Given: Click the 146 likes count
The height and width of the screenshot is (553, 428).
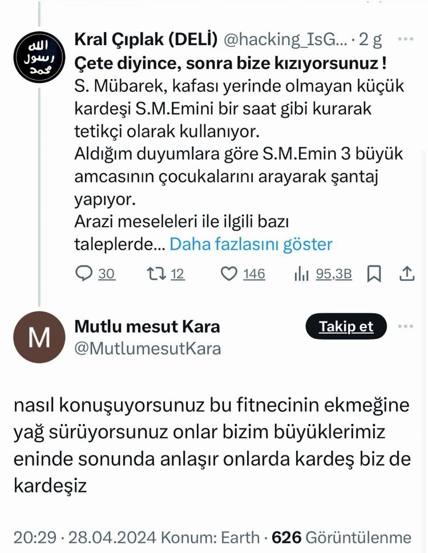Looking at the screenshot, I should 254,274.
